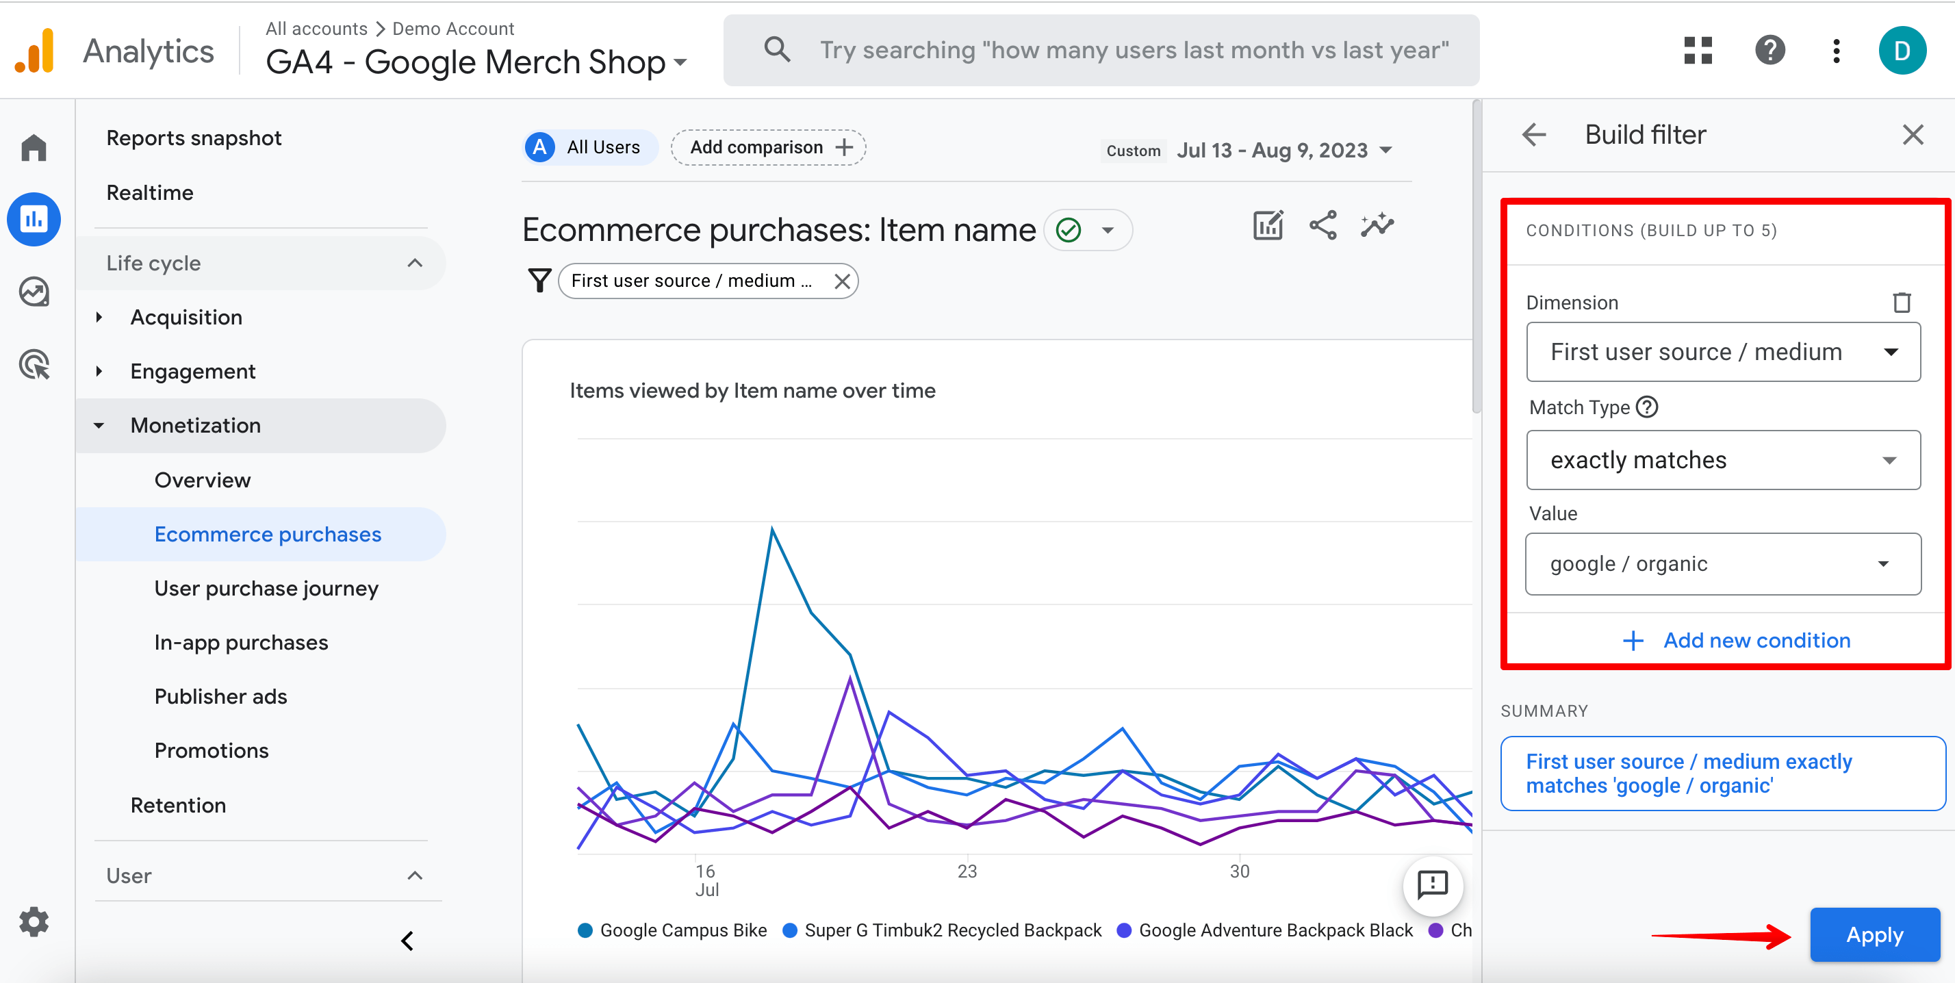Remove the First user source / medium filter chip
Image resolution: width=1955 pixels, height=983 pixels.
tap(842, 281)
